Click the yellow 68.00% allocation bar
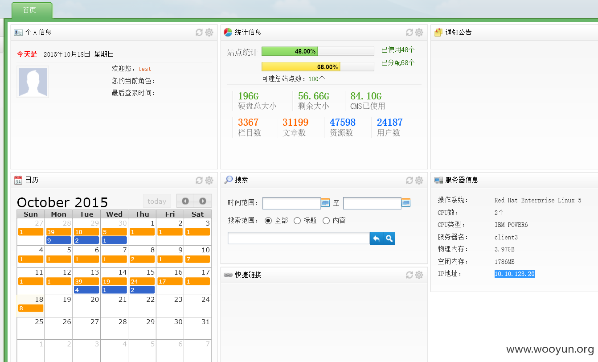This screenshot has height=362, width=598. [301, 67]
